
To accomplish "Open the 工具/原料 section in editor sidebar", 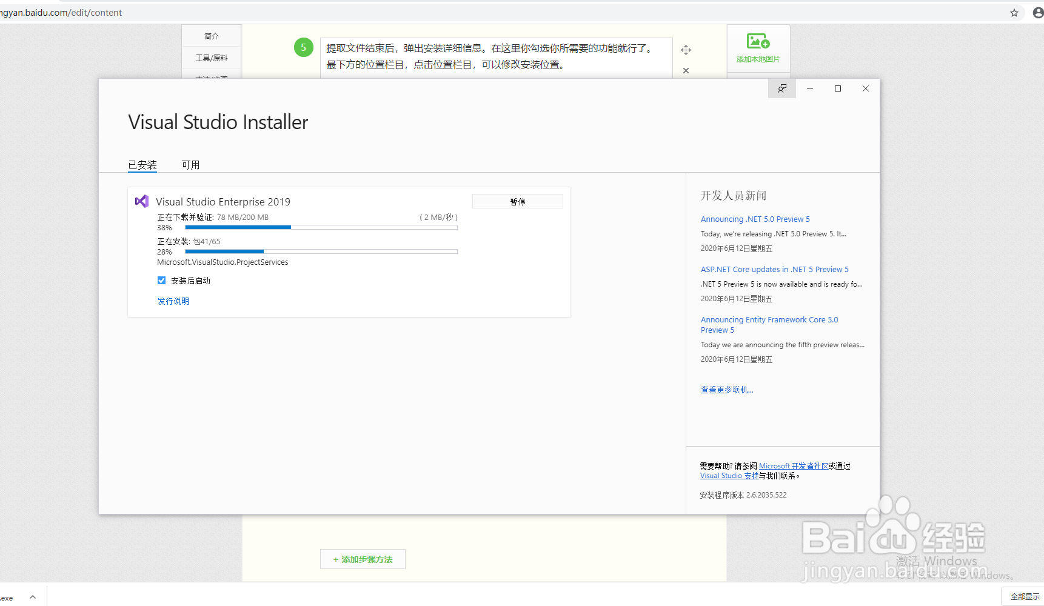I will 212,58.
